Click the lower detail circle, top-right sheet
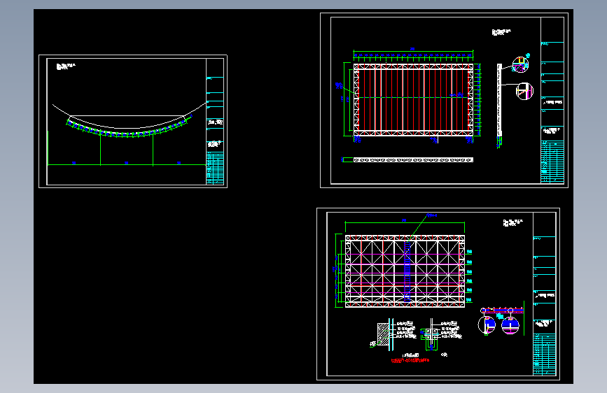Screen dimensions: 607x393 coord(524,92)
